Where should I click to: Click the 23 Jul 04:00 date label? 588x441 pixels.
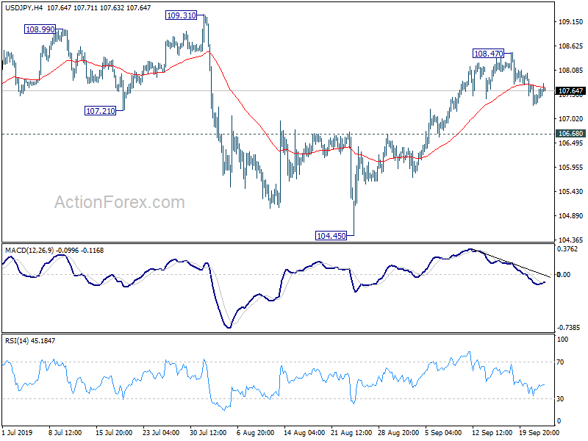161,432
